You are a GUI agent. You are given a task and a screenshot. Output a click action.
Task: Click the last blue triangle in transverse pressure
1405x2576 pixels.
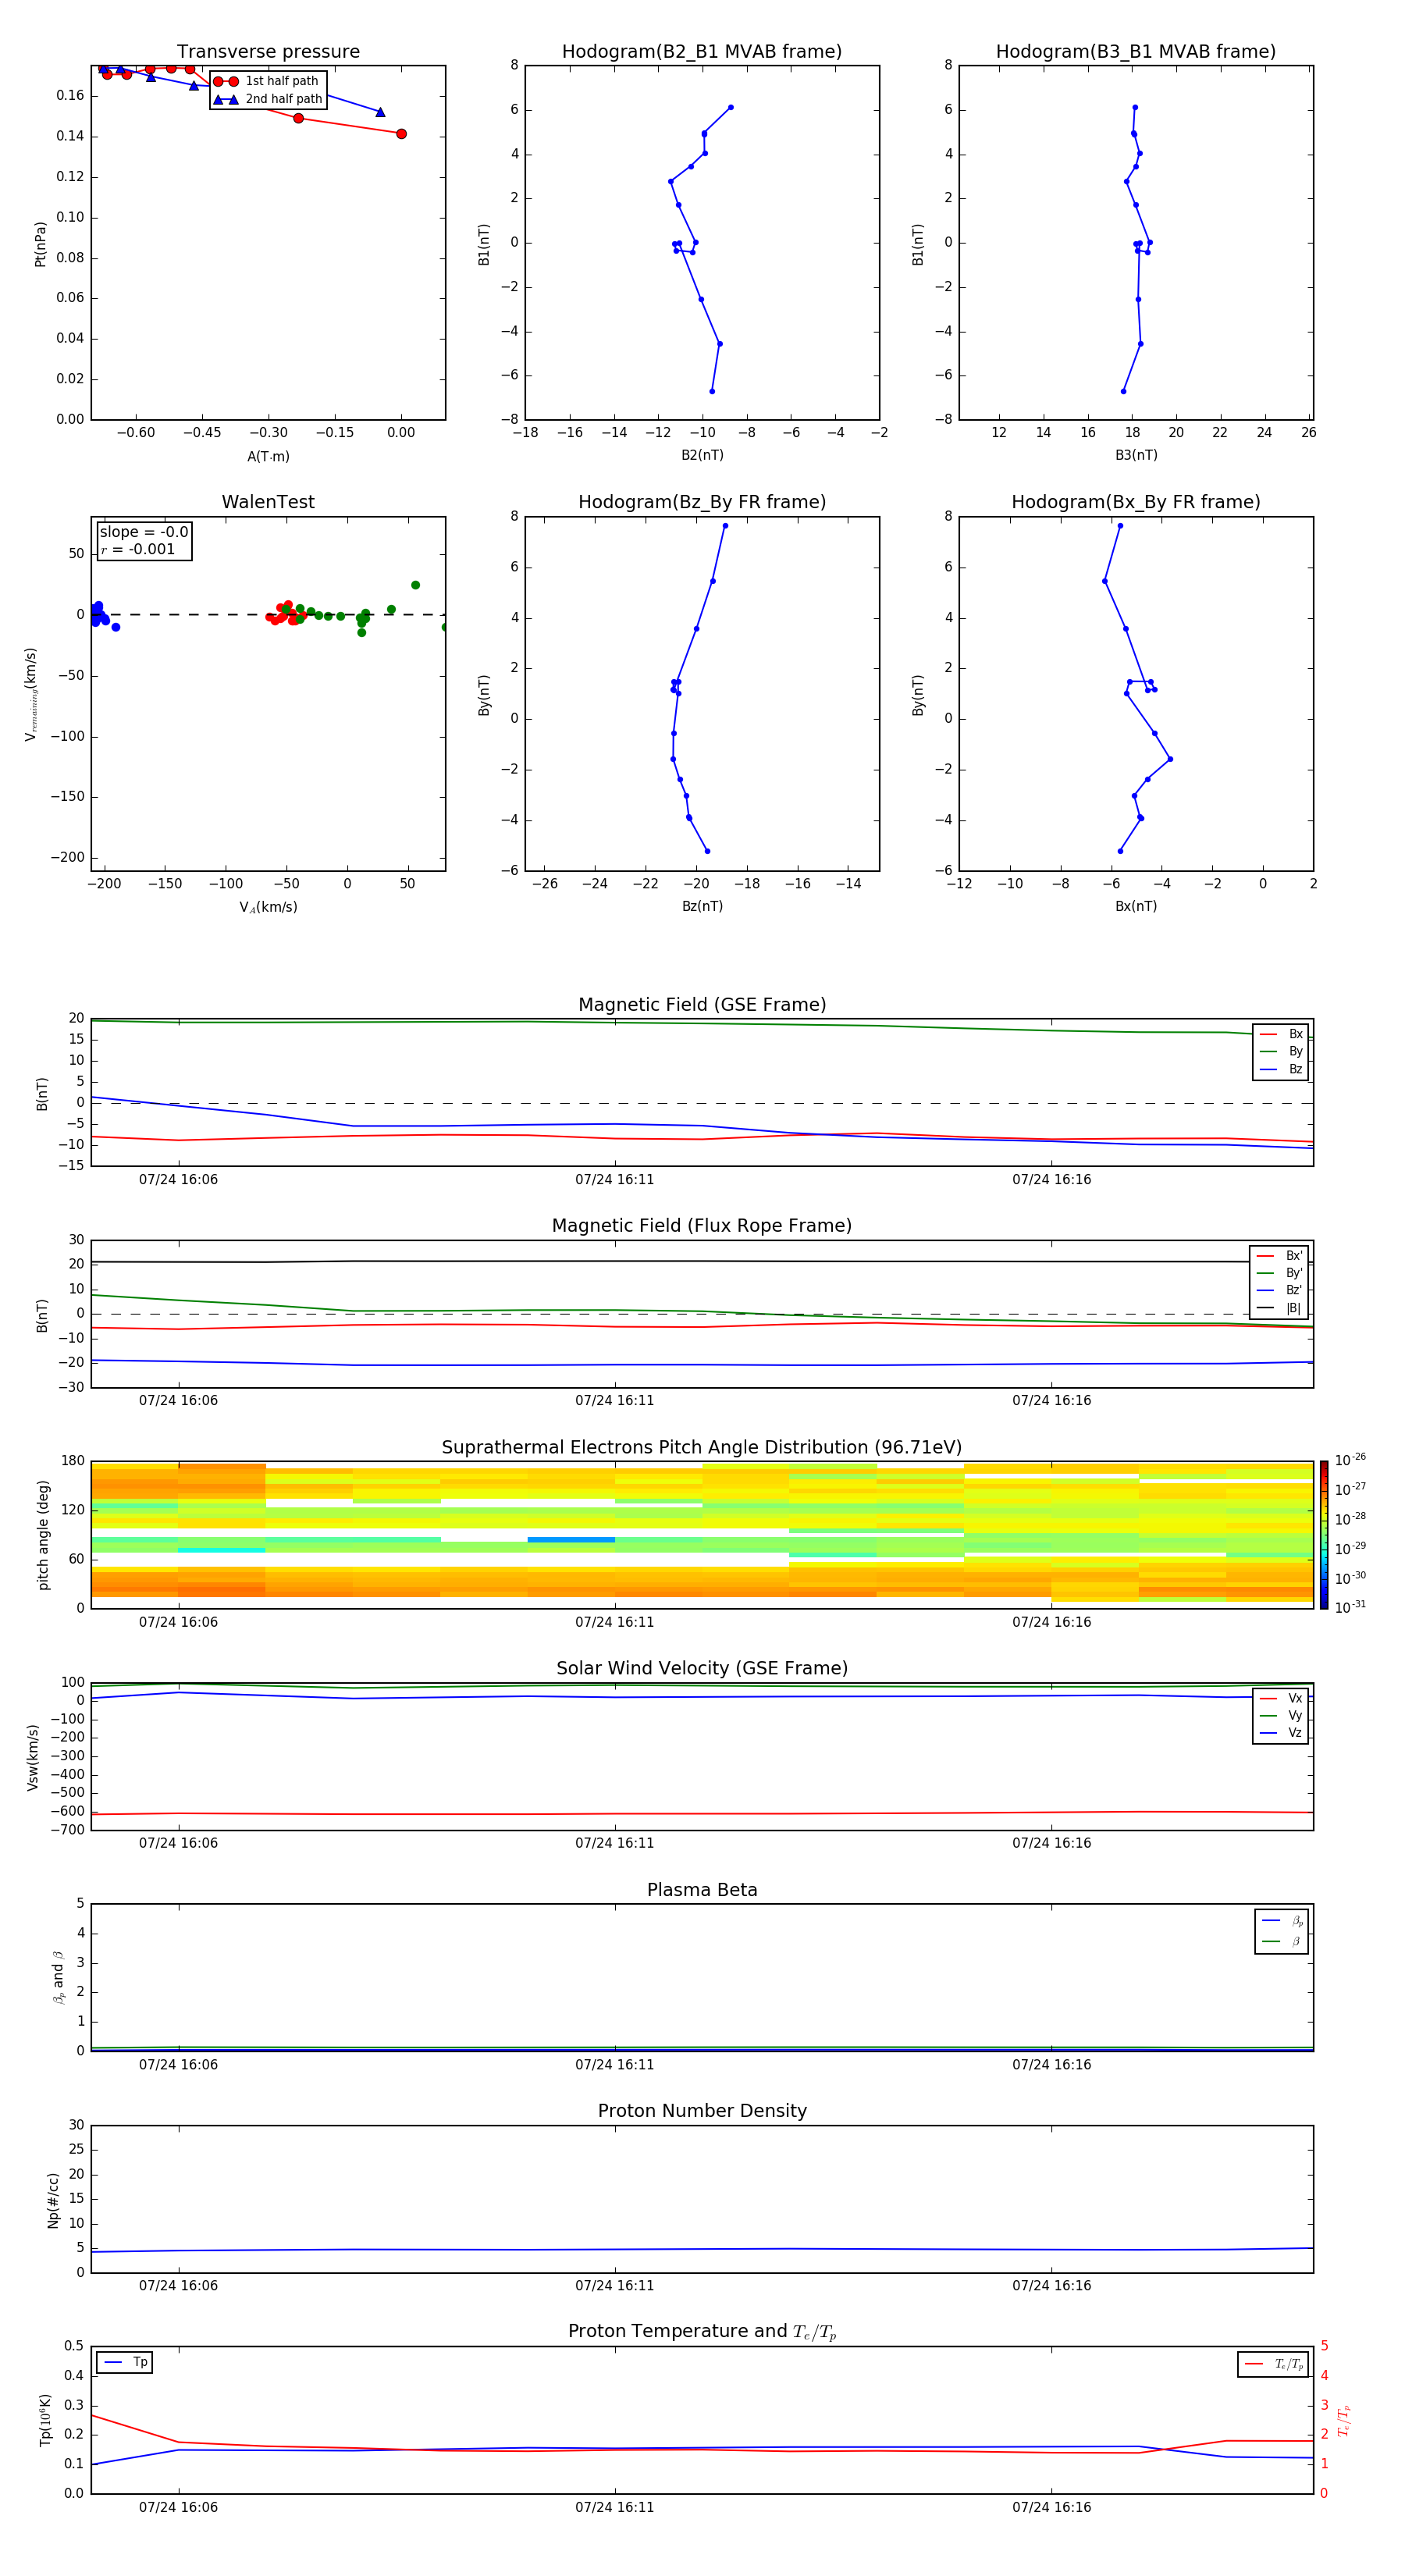[380, 112]
